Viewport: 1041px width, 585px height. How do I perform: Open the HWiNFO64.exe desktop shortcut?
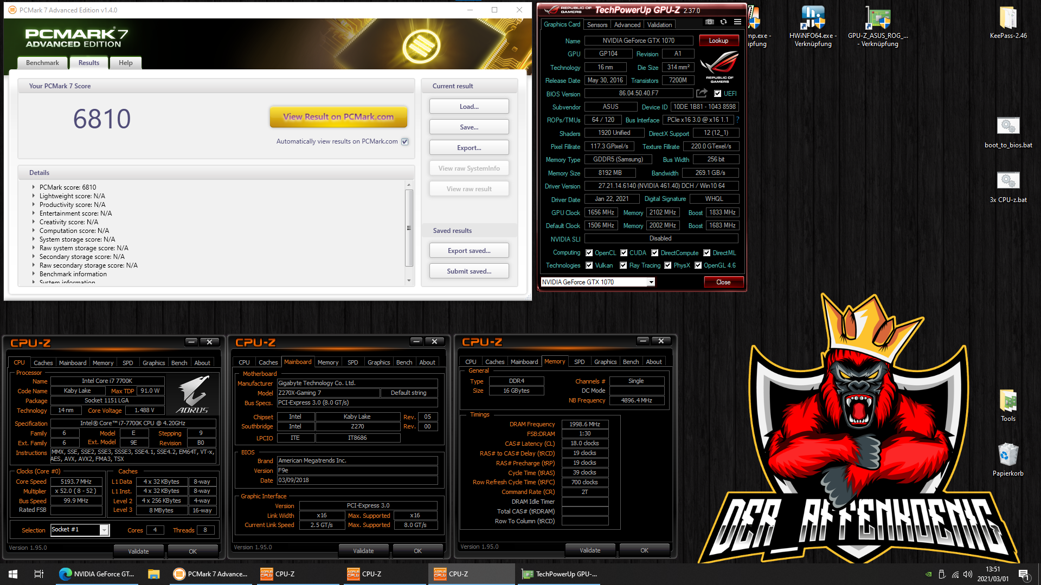tap(813, 27)
